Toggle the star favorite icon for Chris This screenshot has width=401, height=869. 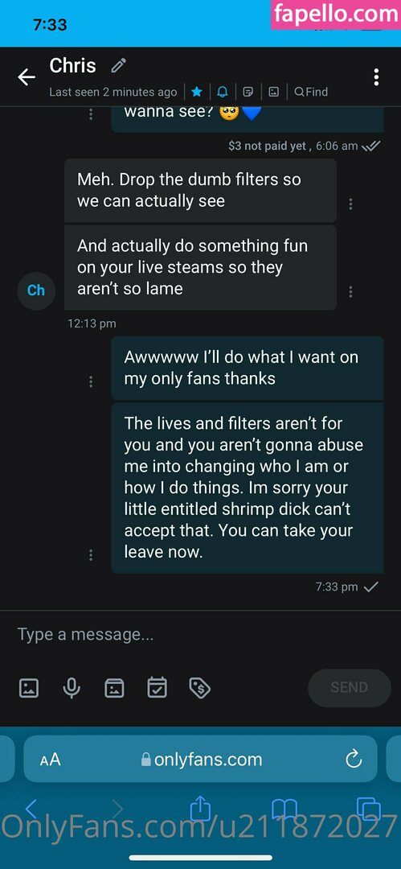(x=197, y=92)
